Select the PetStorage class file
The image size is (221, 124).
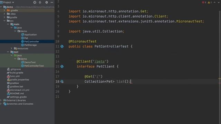coord(29,45)
